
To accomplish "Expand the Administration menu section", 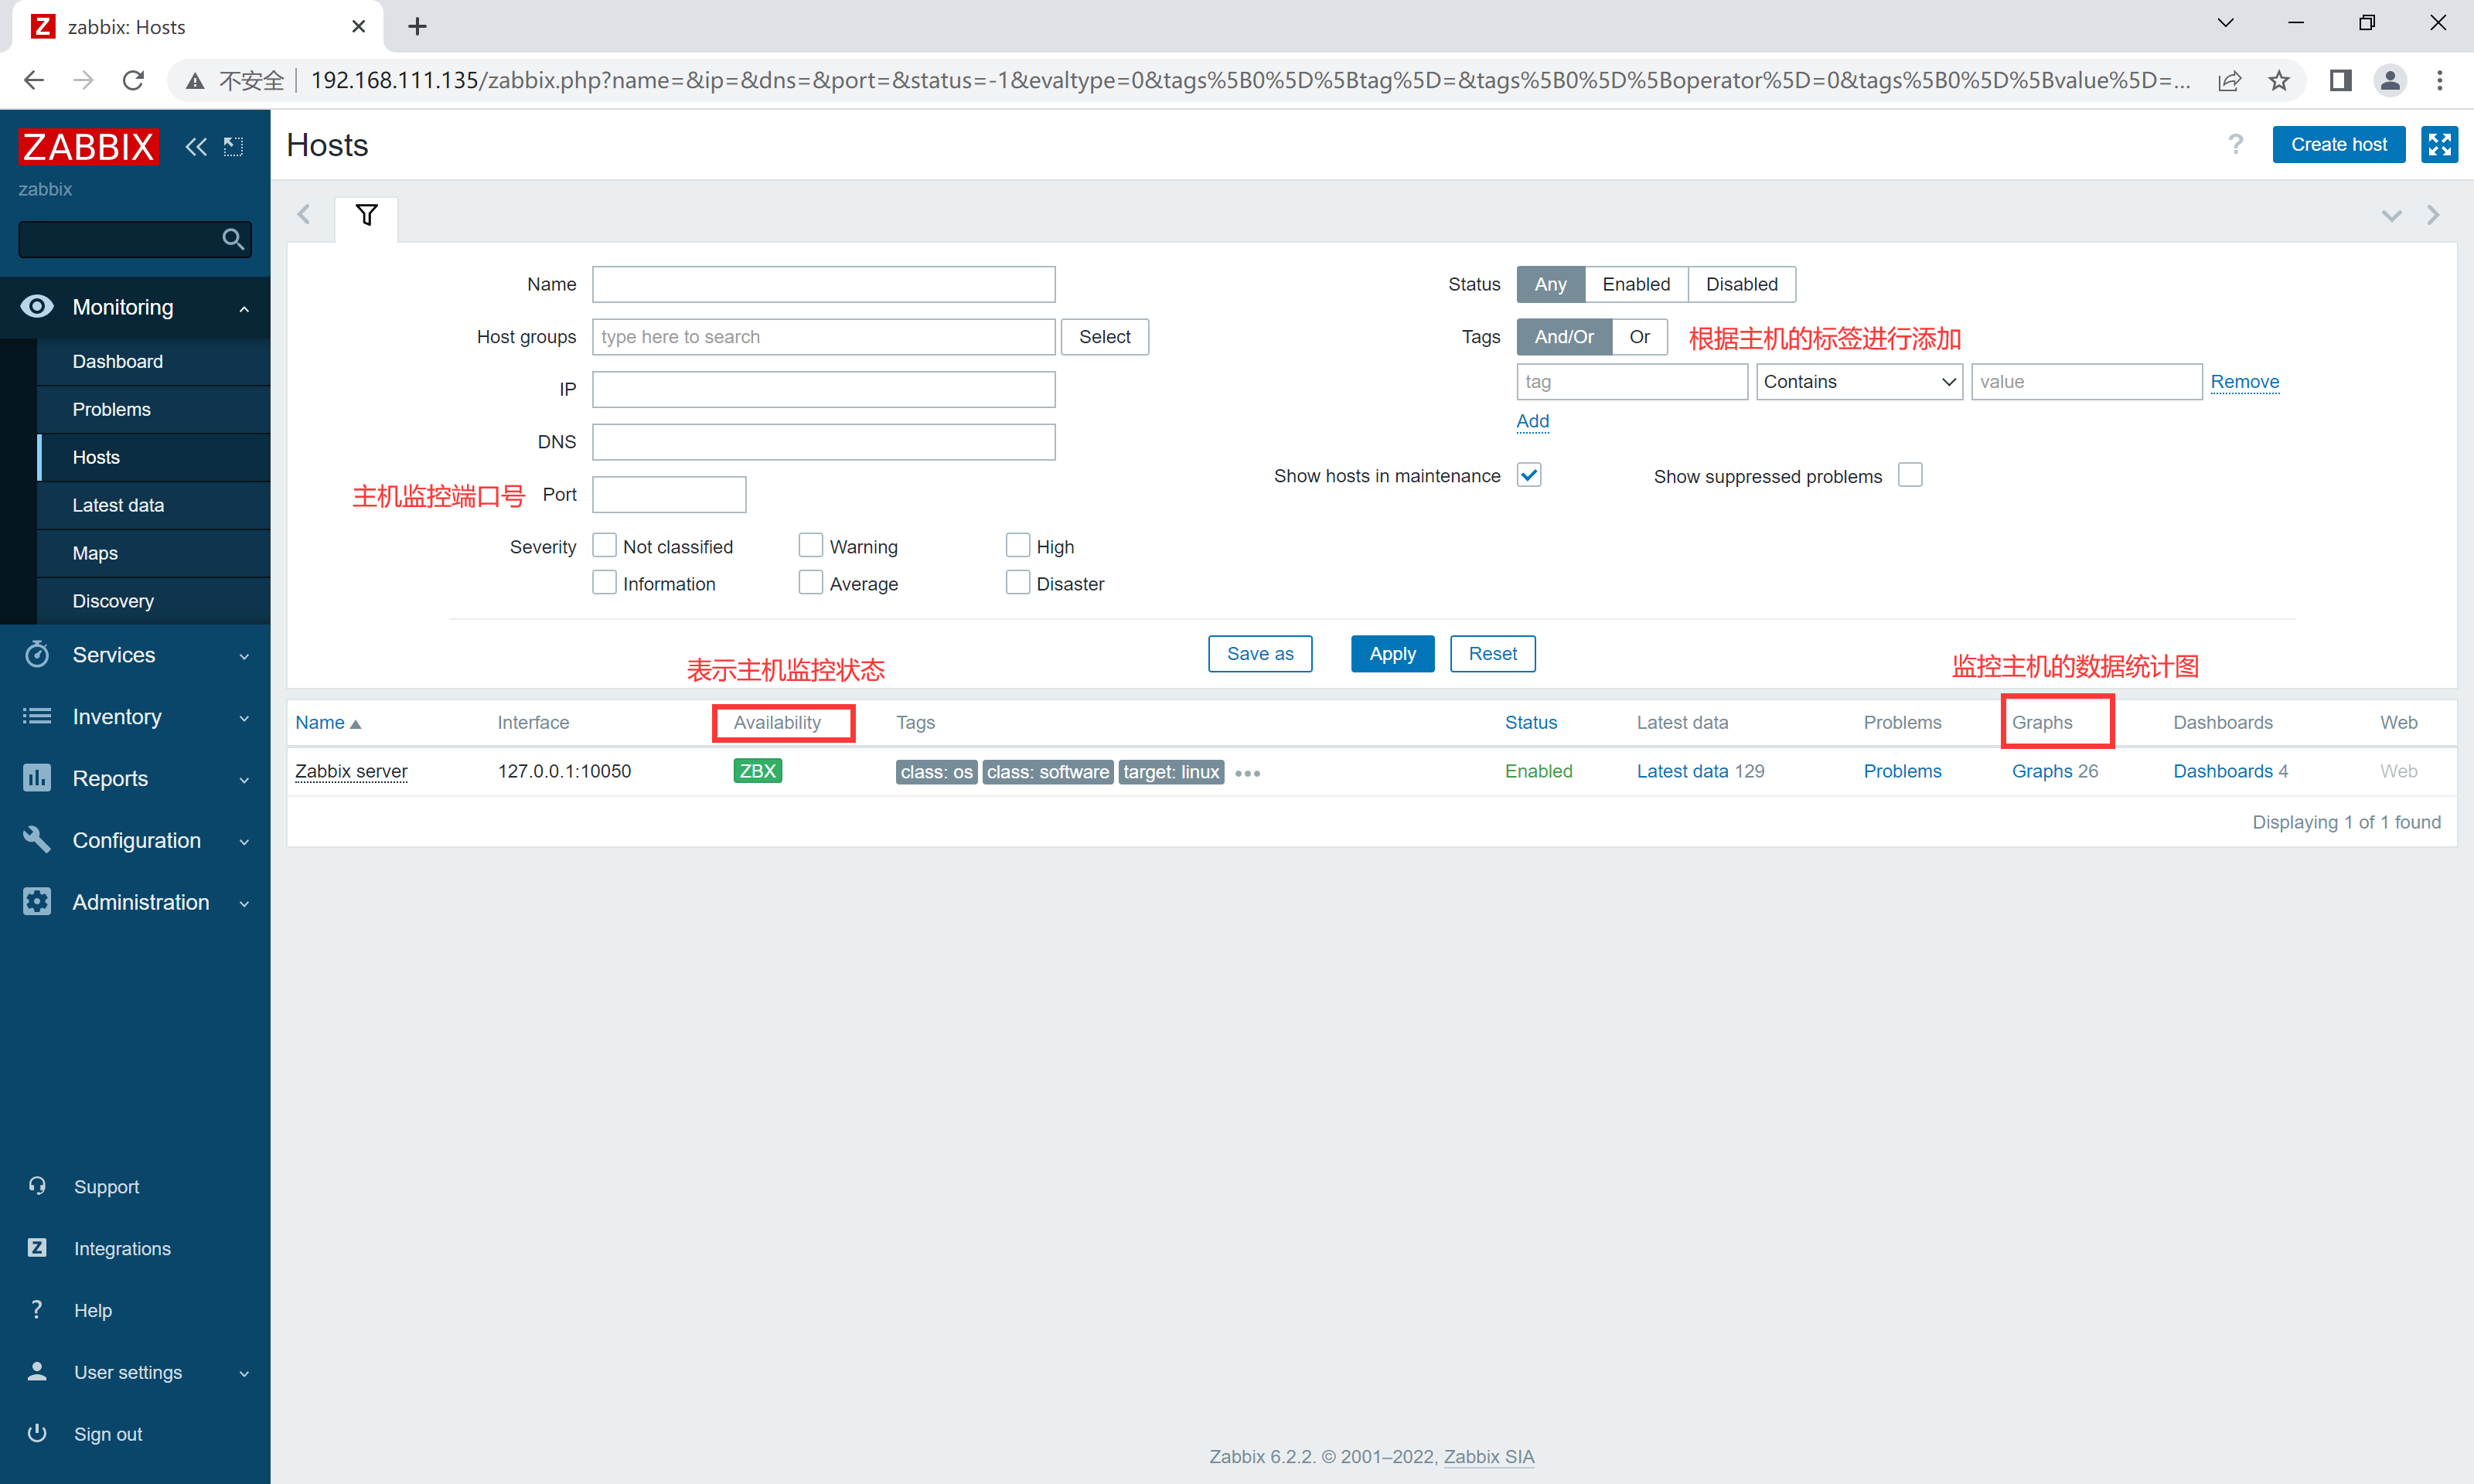I will [x=135, y=903].
